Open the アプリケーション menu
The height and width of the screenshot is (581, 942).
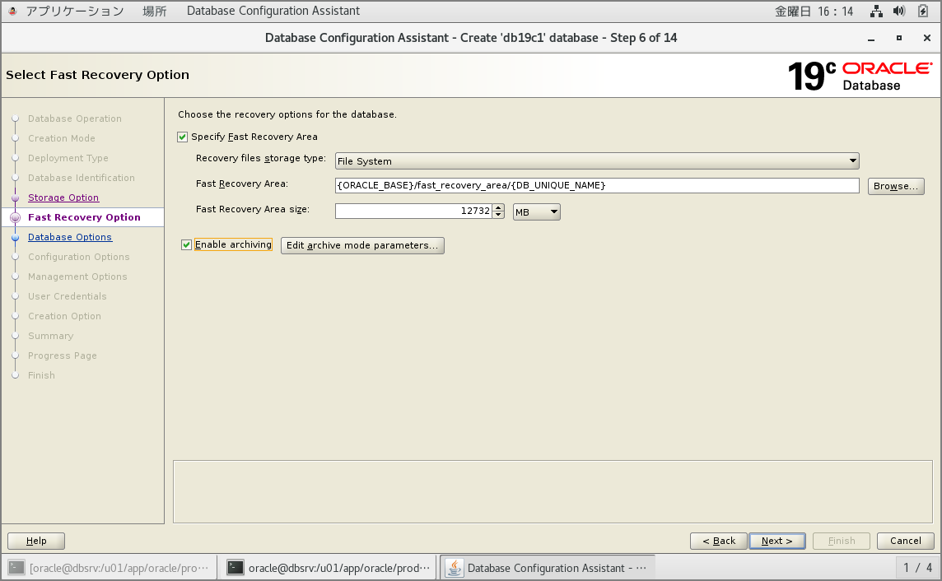(74, 12)
